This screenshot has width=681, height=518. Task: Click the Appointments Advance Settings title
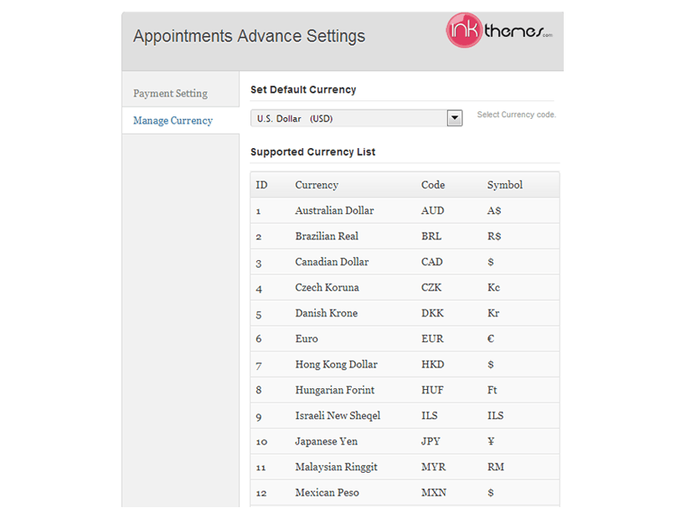[x=248, y=36]
